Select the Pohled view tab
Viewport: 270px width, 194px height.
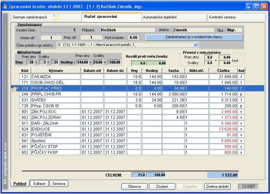[20, 184]
